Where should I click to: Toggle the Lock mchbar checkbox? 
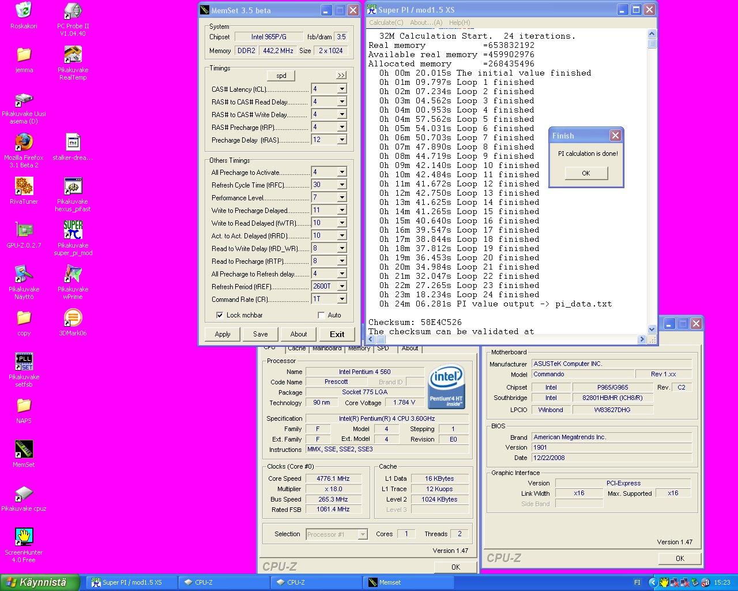point(220,315)
